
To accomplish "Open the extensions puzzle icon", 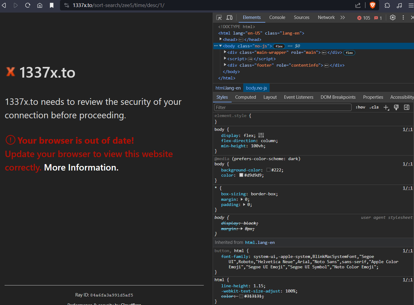I will tap(387, 5).
